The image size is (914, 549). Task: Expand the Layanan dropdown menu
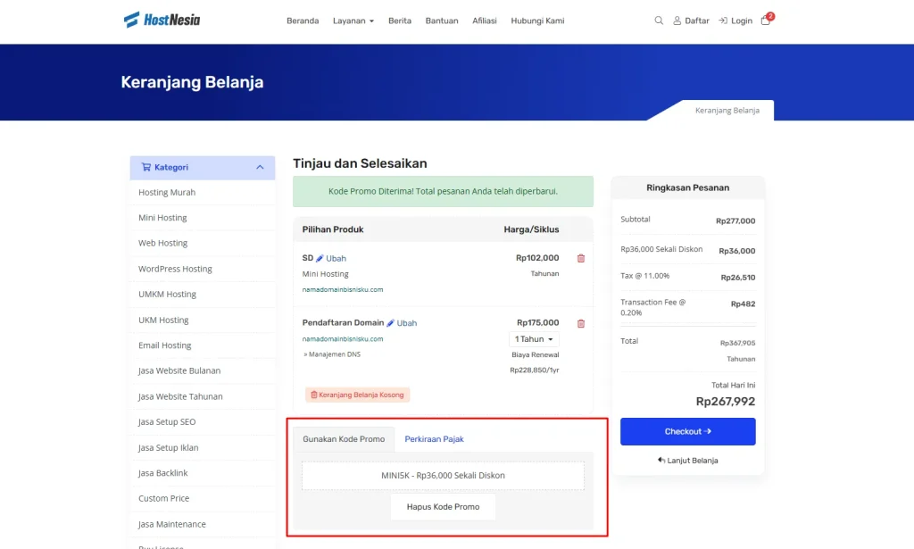(x=353, y=21)
